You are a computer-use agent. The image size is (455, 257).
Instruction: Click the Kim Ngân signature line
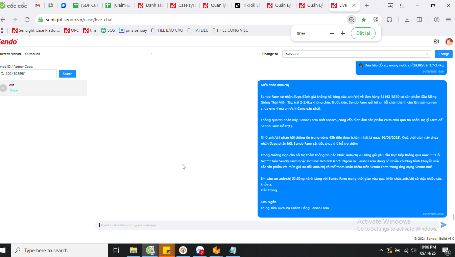coord(268,202)
